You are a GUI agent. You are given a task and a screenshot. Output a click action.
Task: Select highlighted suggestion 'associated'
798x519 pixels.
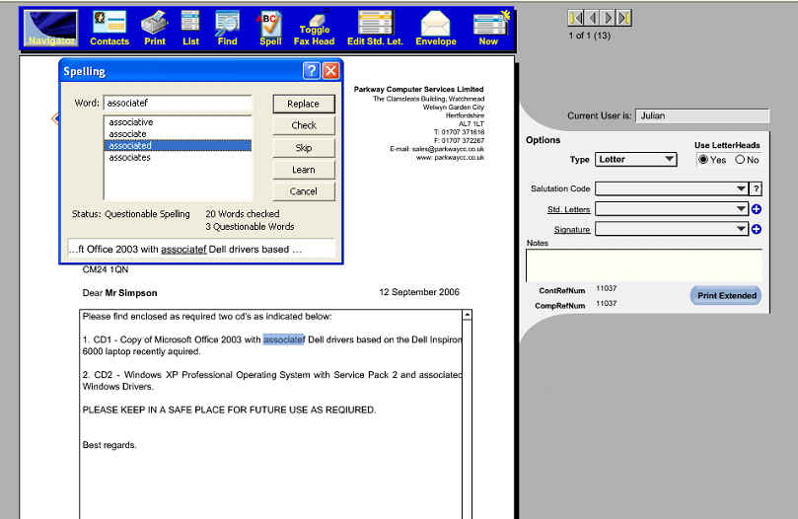click(x=178, y=146)
